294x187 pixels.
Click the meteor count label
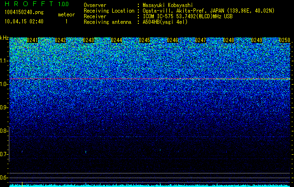pos(66,14)
